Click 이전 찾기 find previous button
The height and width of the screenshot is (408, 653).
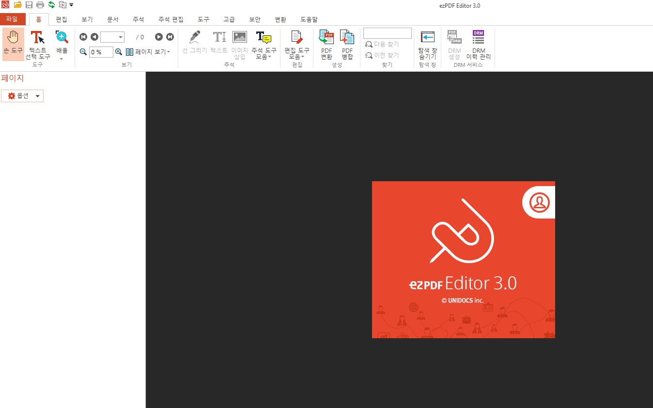[x=382, y=55]
